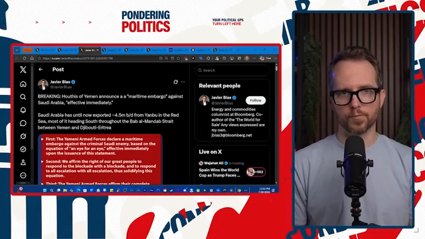
Task: Click the 'Post' page title
Action: pyautogui.click(x=58, y=70)
